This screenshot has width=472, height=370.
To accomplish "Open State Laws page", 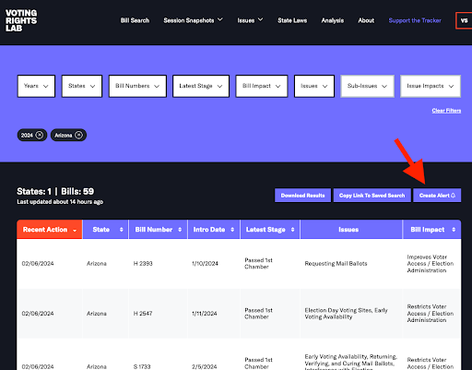I will (x=292, y=20).
